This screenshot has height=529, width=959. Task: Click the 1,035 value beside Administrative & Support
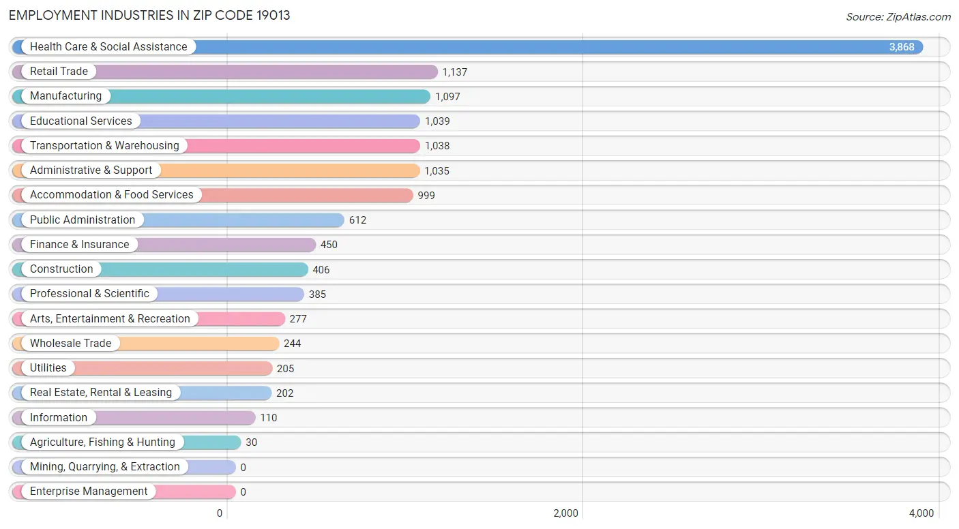click(437, 171)
